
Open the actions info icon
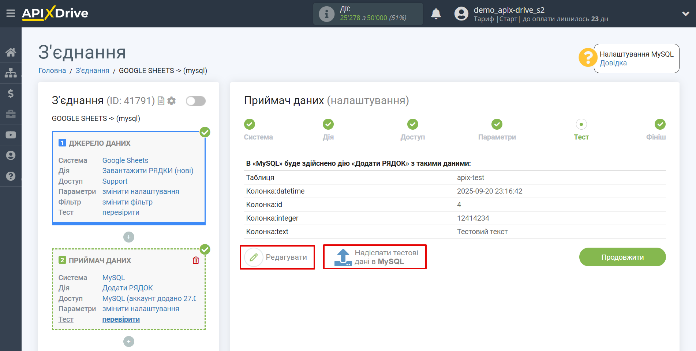(x=326, y=14)
